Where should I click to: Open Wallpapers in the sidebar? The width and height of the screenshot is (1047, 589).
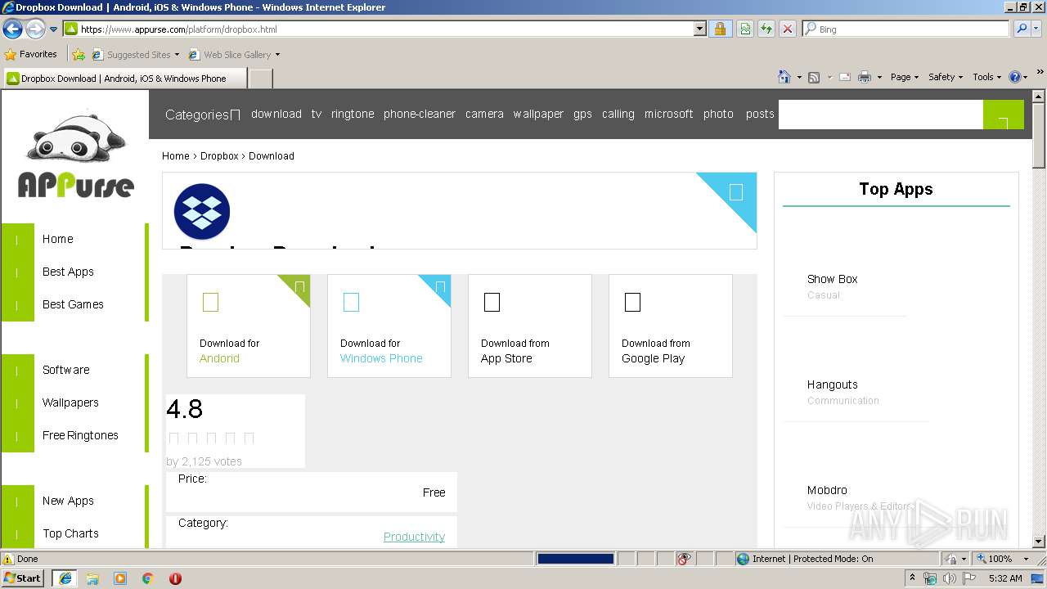click(70, 402)
